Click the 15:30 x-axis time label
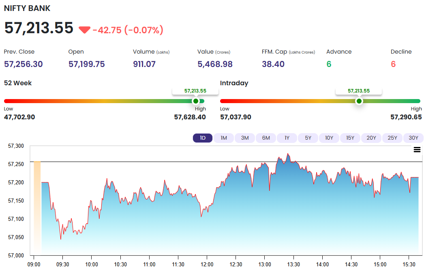Image resolution: width=424 pixels, height=272 pixels. tap(409, 264)
